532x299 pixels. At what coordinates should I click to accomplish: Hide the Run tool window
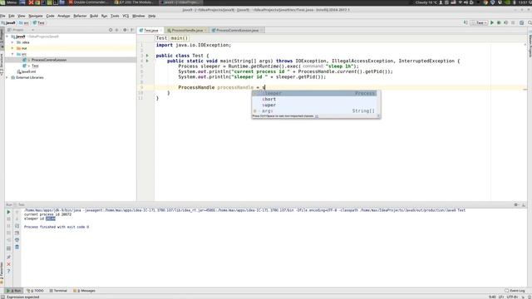pos(524,205)
